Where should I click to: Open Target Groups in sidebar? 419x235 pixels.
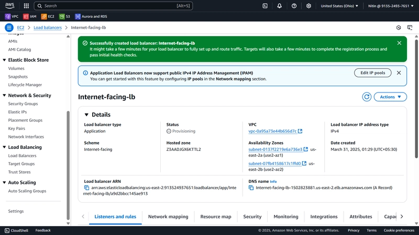pos(21,164)
